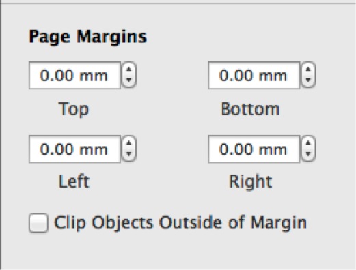Decrease the Right margin with down arrow
Viewport: 356px width, 270px height.
(x=308, y=154)
